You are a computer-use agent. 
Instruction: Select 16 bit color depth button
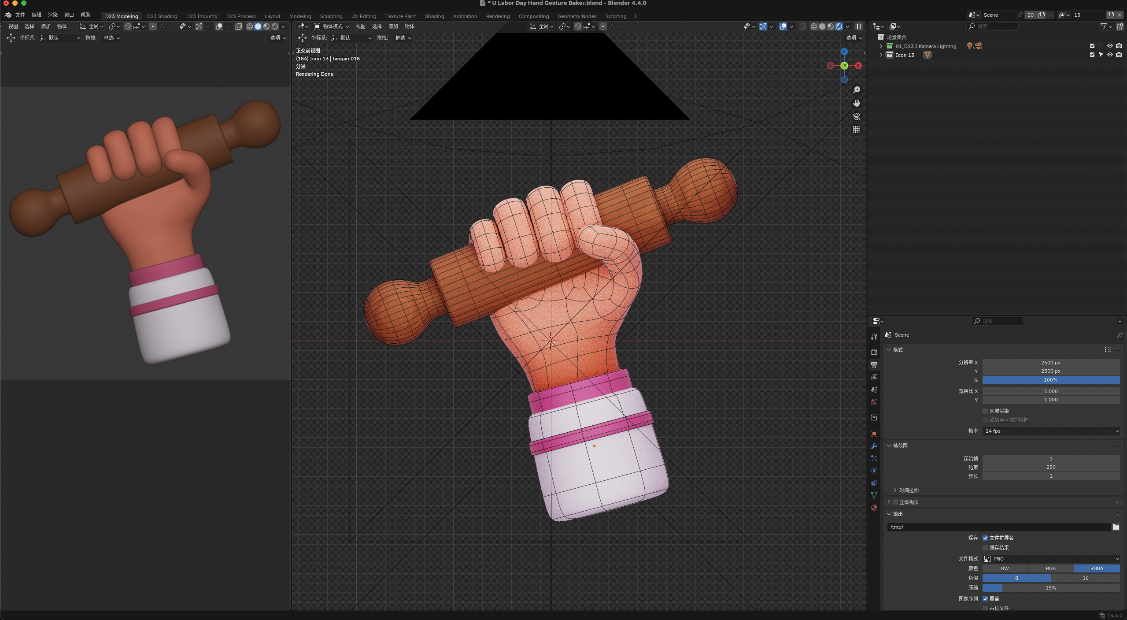tap(1085, 578)
